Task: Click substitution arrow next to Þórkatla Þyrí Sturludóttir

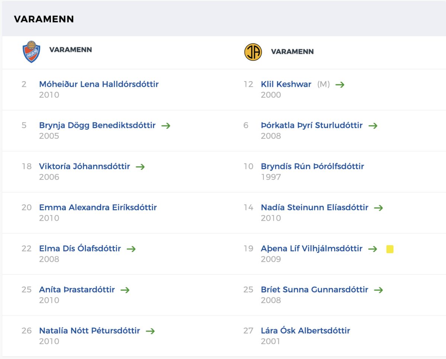Action: (x=373, y=126)
